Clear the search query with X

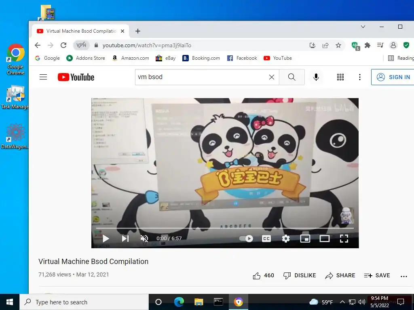tap(271, 77)
